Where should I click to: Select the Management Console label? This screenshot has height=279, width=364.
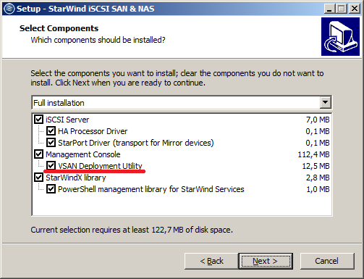[x=83, y=154]
